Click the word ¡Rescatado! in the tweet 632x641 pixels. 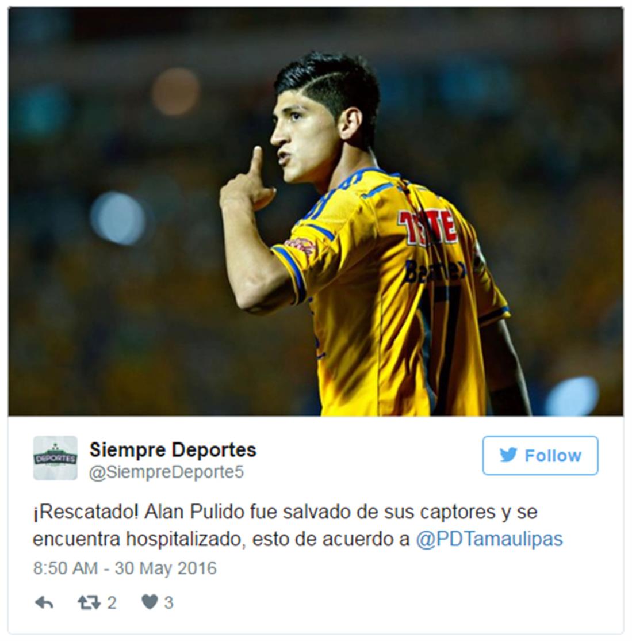[x=86, y=512]
